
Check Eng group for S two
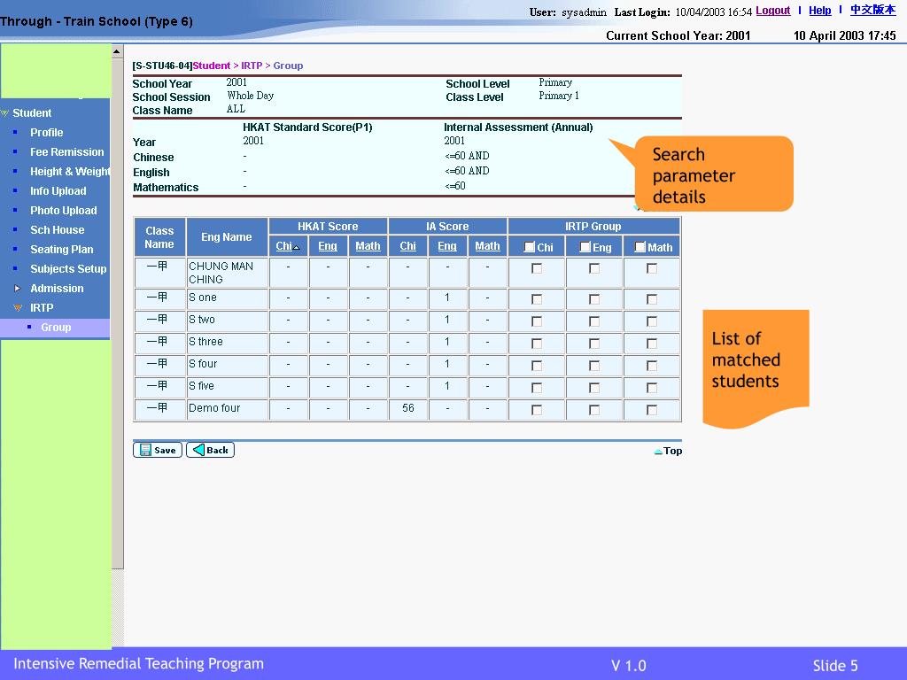coord(594,321)
